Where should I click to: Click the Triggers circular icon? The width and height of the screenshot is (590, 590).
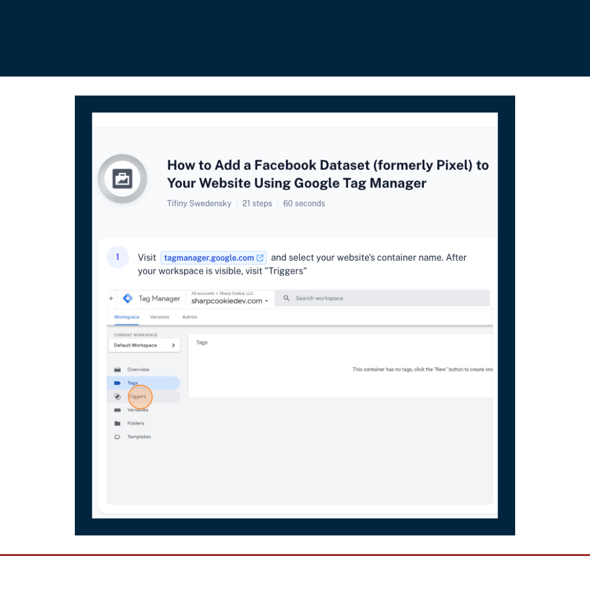click(x=117, y=397)
